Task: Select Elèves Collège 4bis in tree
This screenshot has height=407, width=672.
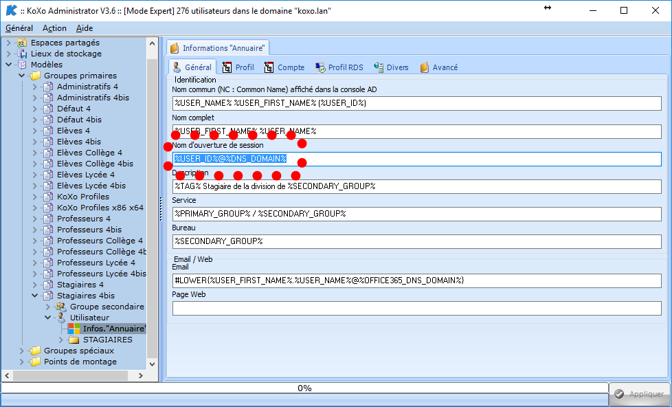Action: point(95,164)
